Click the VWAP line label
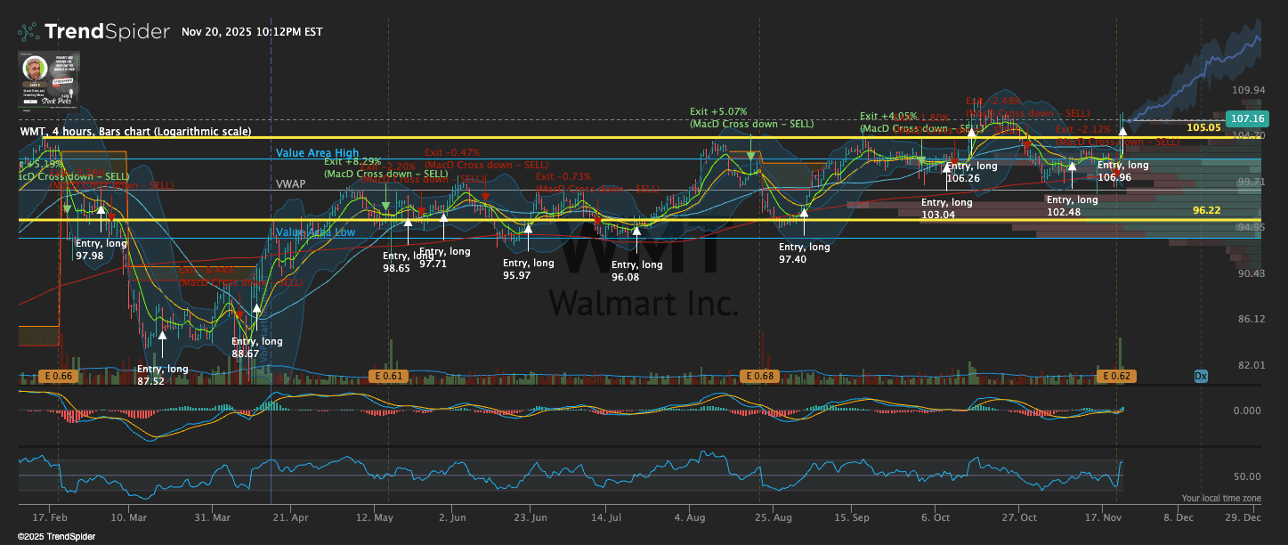Screen dimensions: 1288x545 tap(290, 183)
